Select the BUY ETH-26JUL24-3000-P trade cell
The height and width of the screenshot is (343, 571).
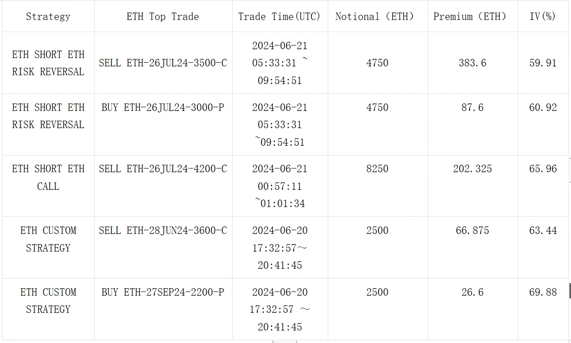click(x=163, y=108)
